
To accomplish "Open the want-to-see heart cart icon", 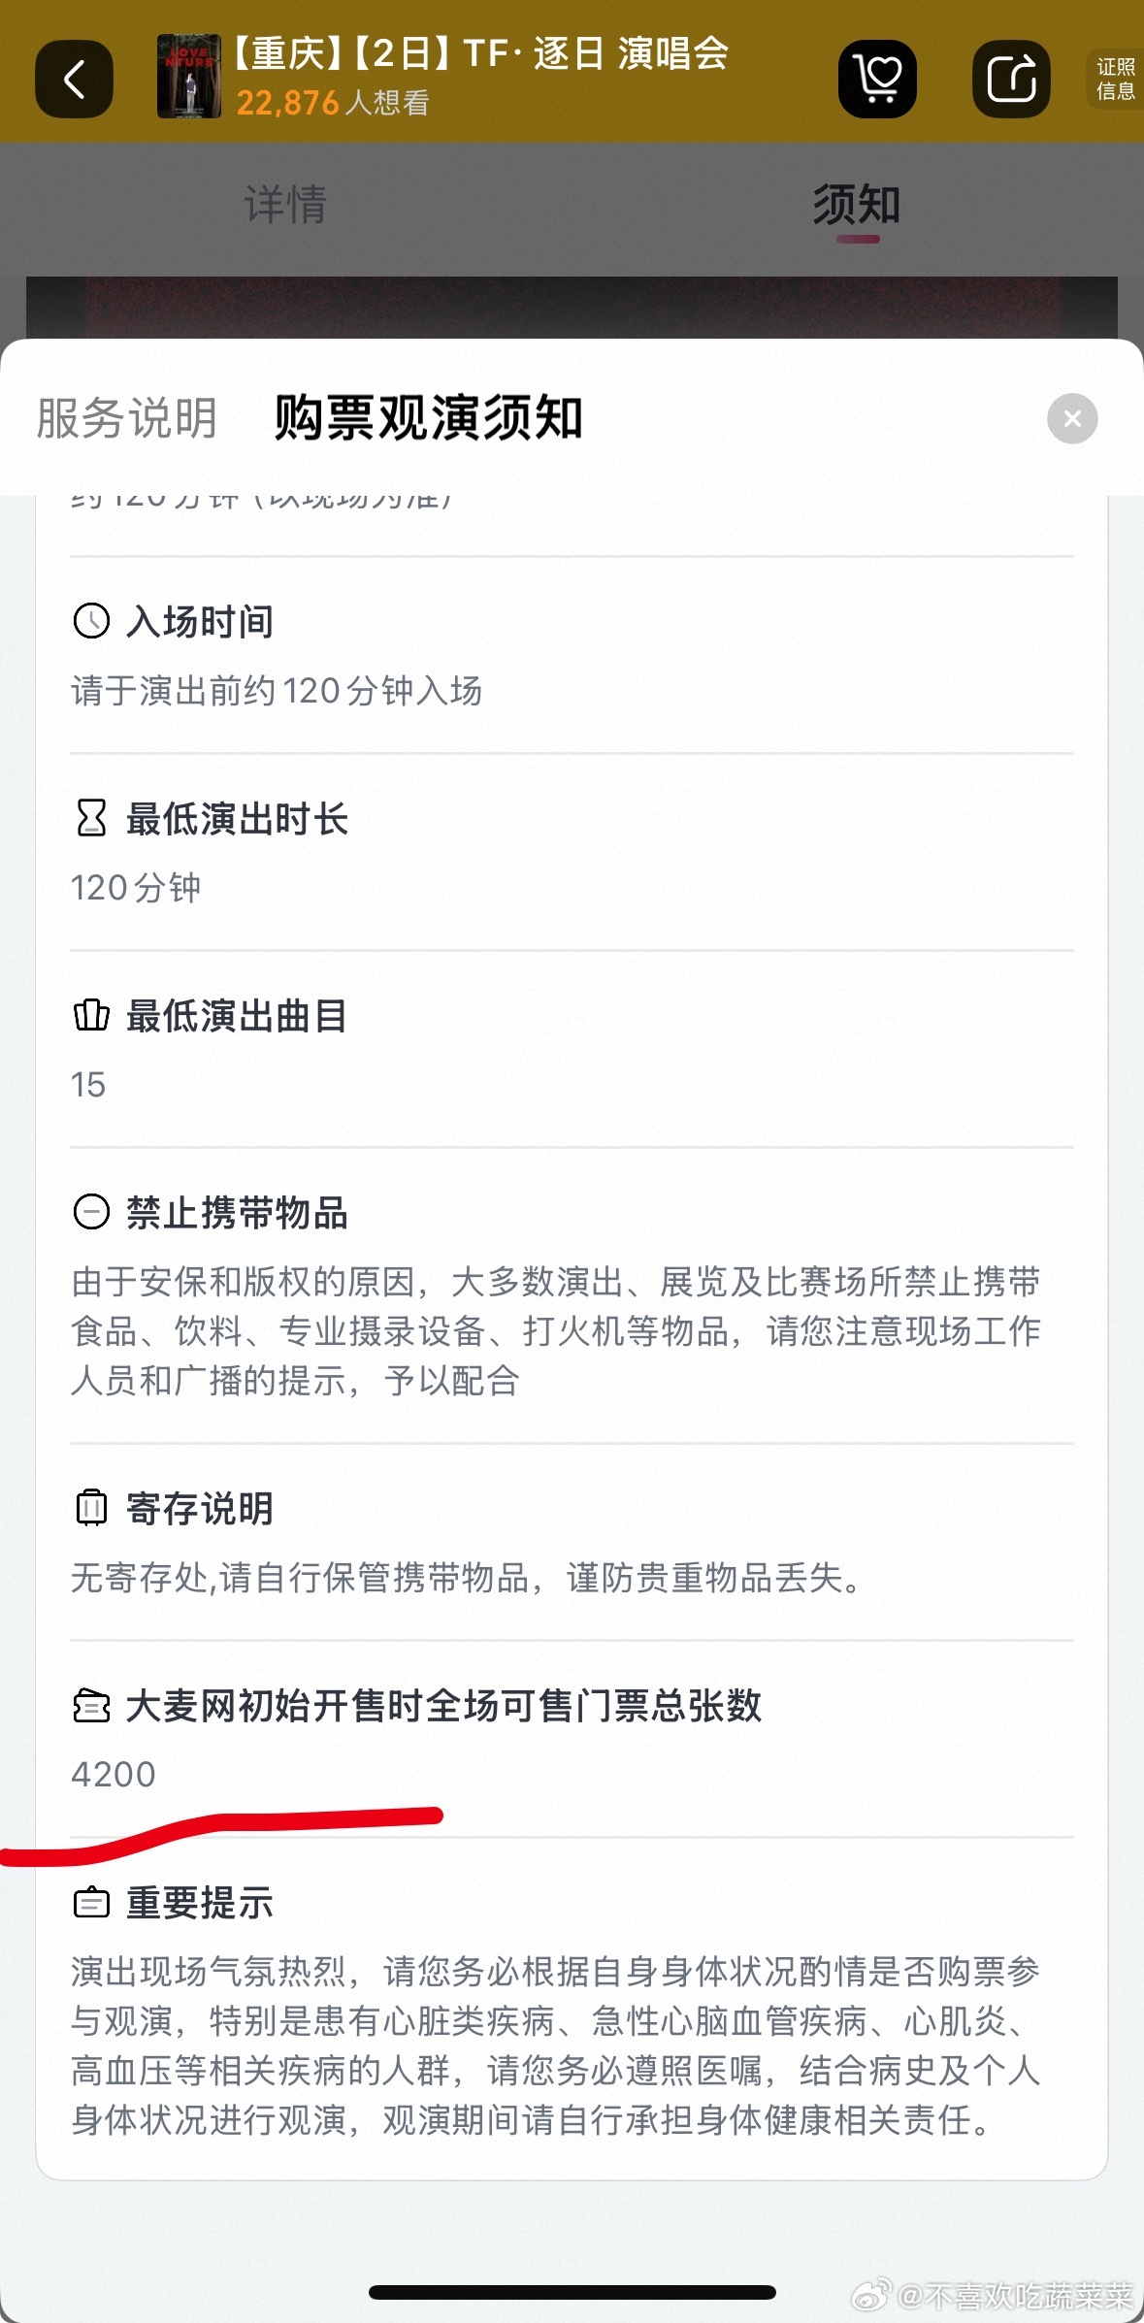I will tap(877, 80).
